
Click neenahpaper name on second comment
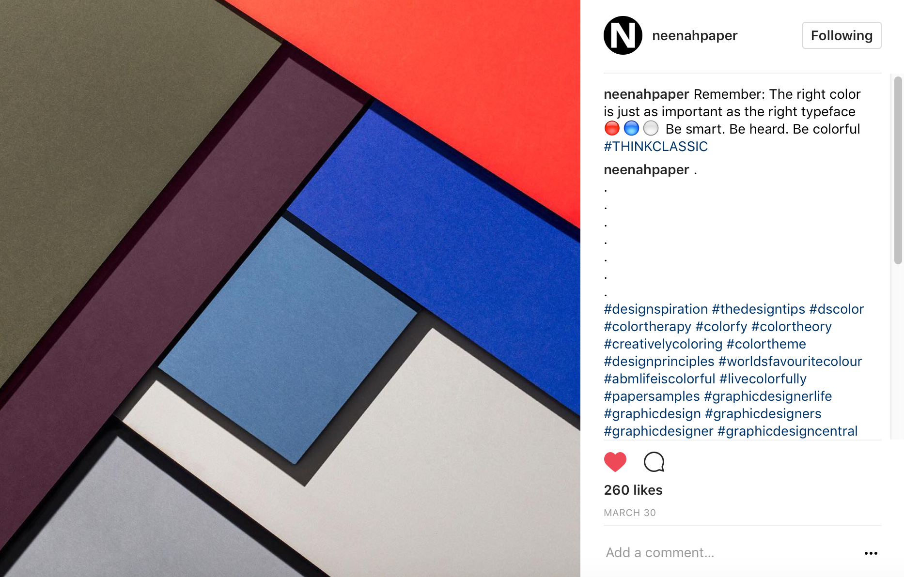pos(646,169)
